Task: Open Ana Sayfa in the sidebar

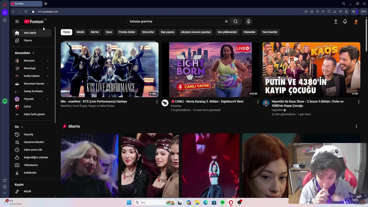Action: click(x=32, y=33)
